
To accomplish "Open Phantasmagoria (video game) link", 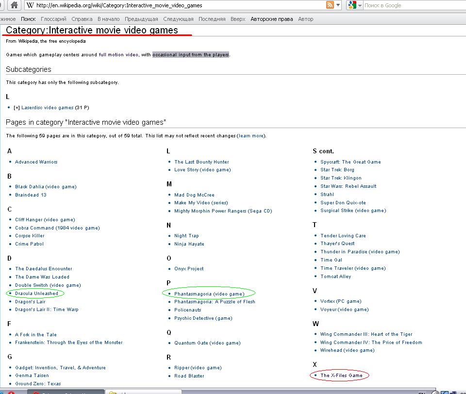I will coord(209,294).
